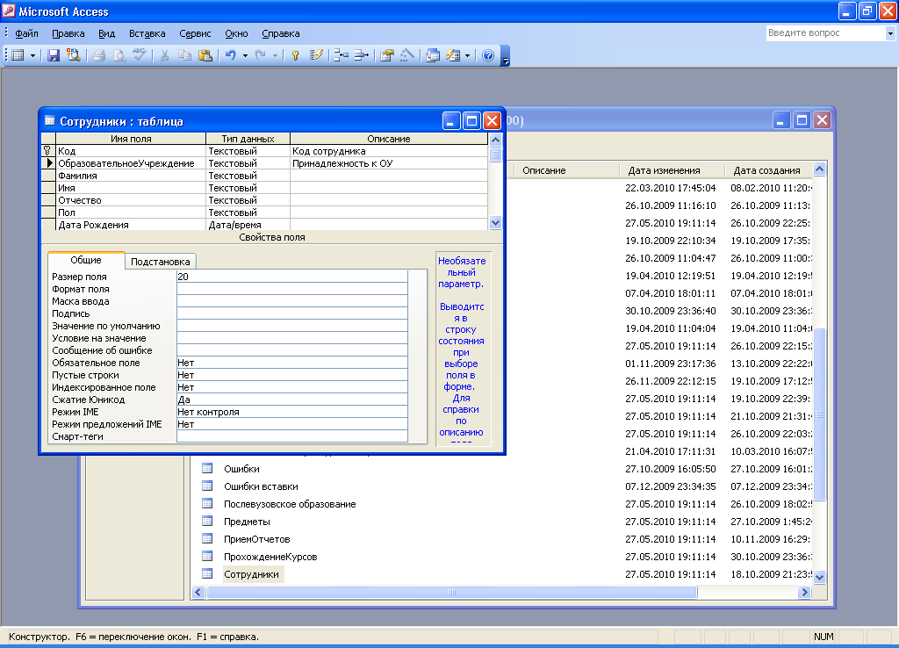Click the 'Значение по умолчанию' property box

click(291, 326)
